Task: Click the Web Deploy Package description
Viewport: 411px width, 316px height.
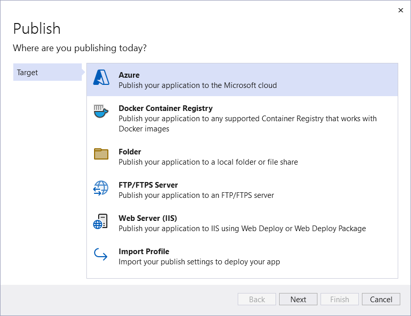Action: click(242, 229)
